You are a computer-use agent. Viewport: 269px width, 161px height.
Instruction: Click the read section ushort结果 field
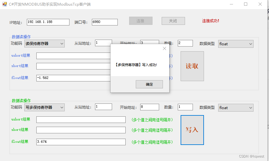click(x=73, y=56)
